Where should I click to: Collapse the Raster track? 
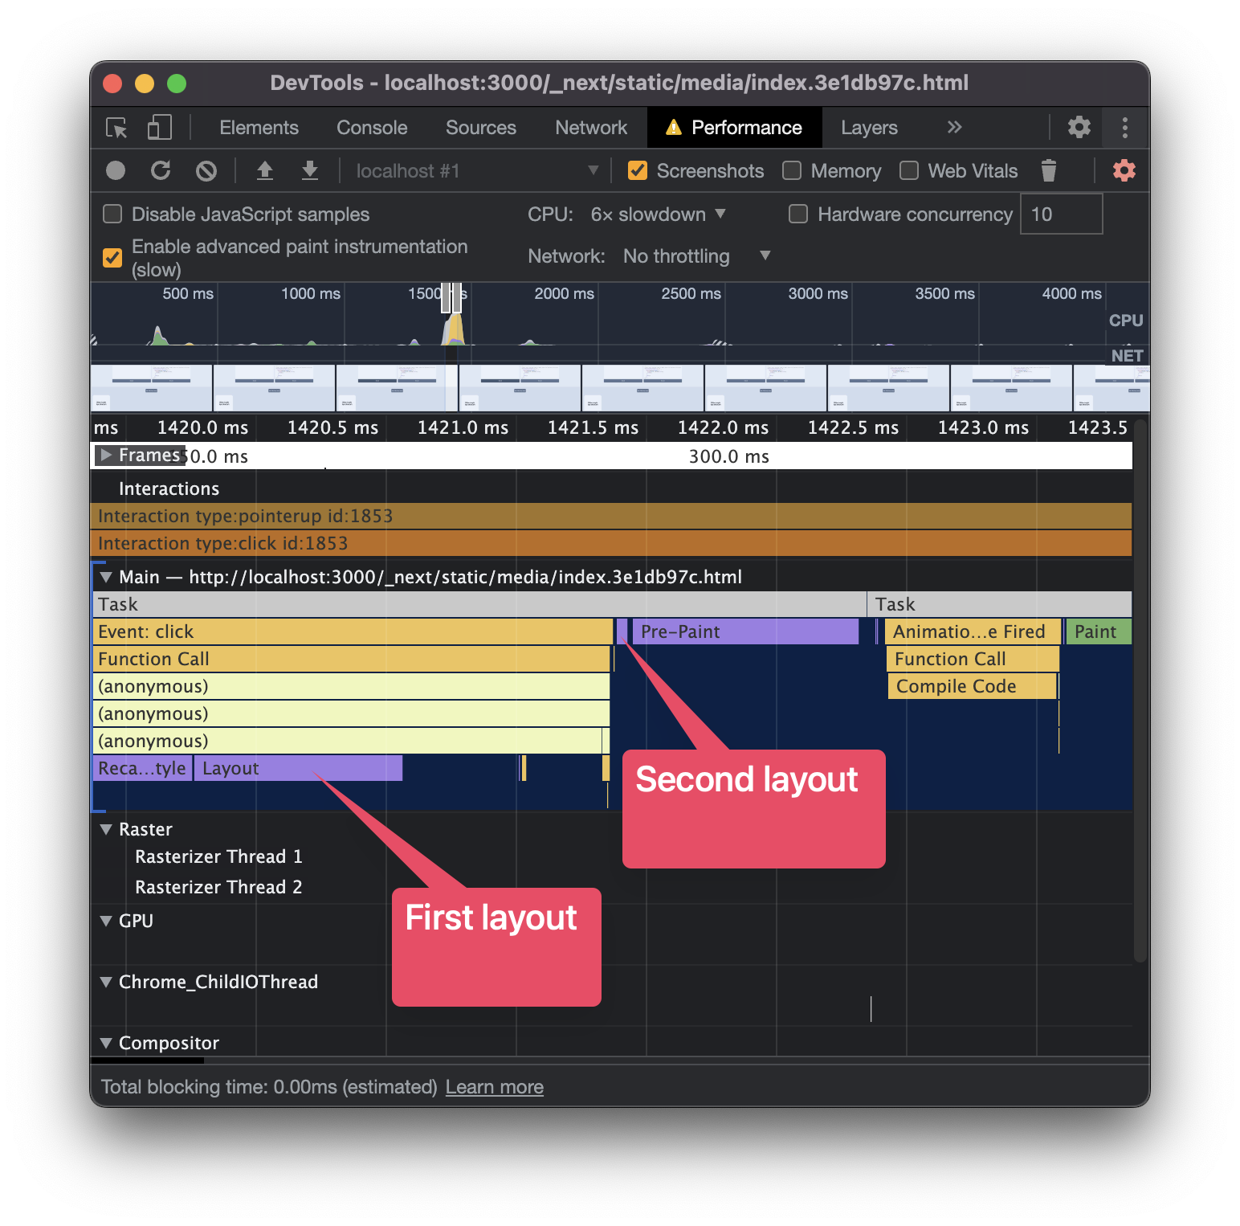pos(105,829)
